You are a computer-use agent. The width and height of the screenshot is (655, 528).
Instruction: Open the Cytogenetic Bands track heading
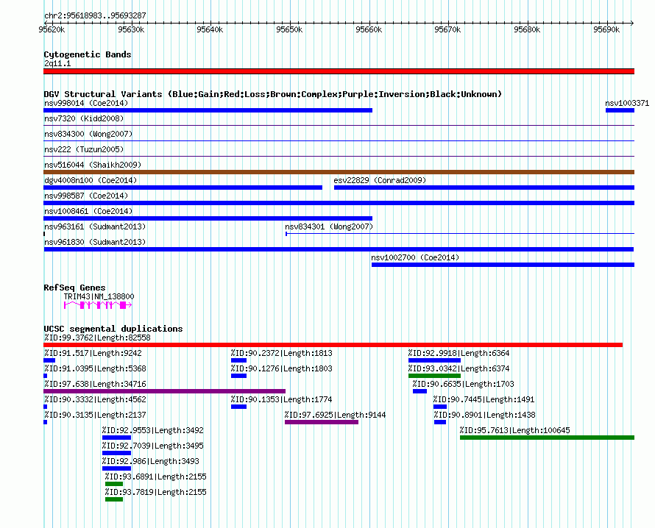point(88,54)
